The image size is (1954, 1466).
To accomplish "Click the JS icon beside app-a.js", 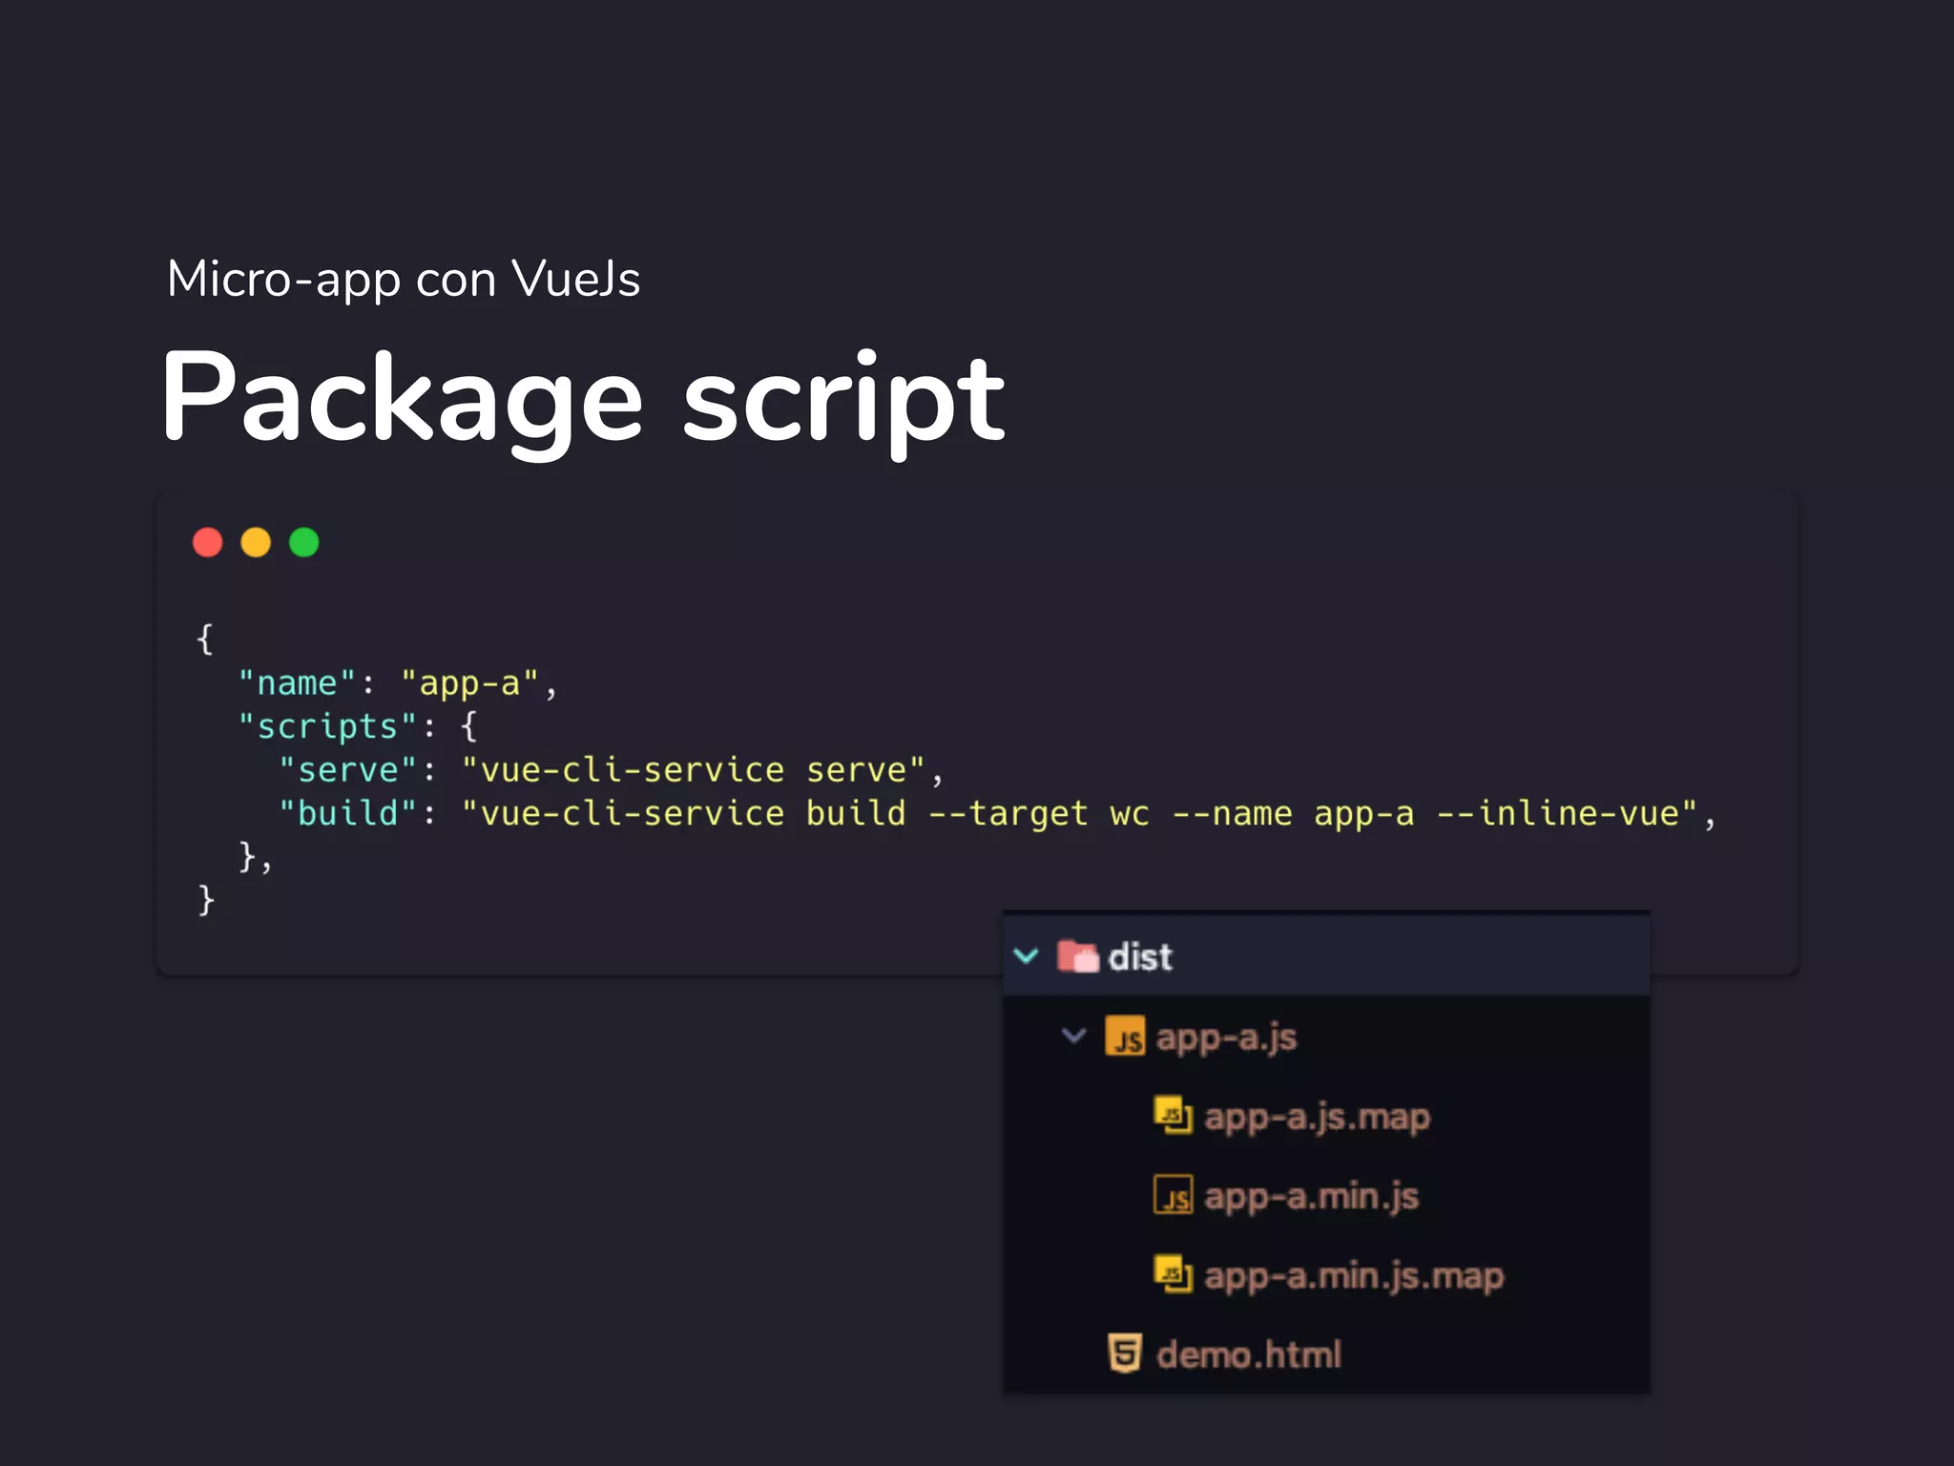I will 1125,1037.
